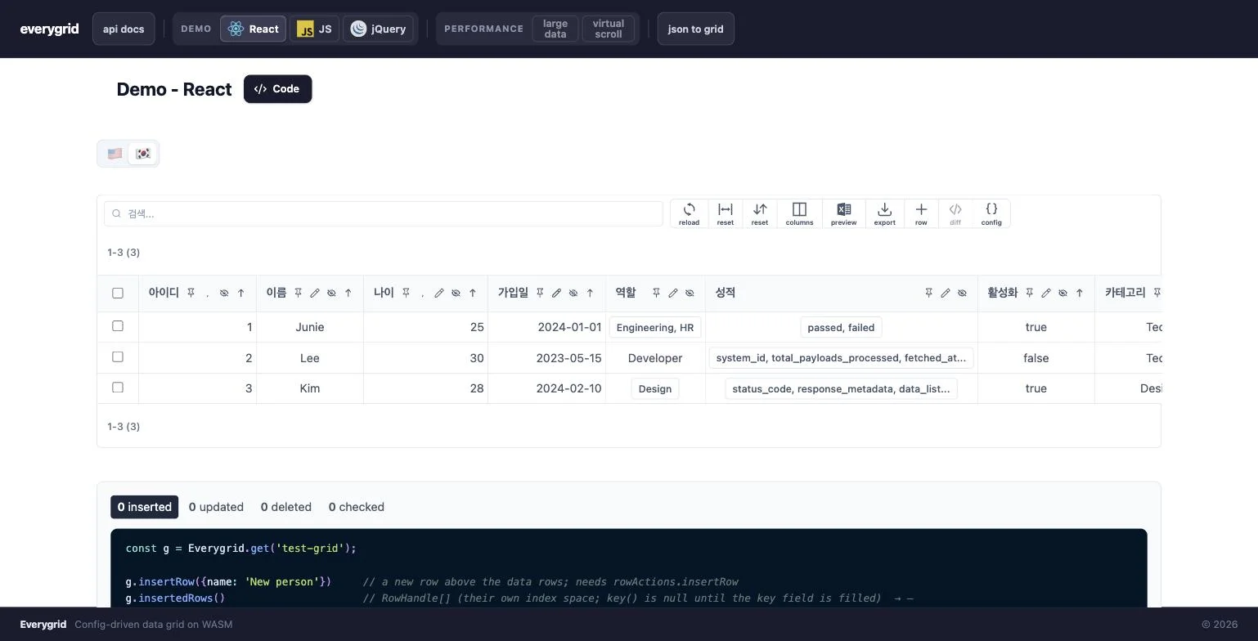
Task: Sort the 나이 column ascending
Action: tap(473, 293)
